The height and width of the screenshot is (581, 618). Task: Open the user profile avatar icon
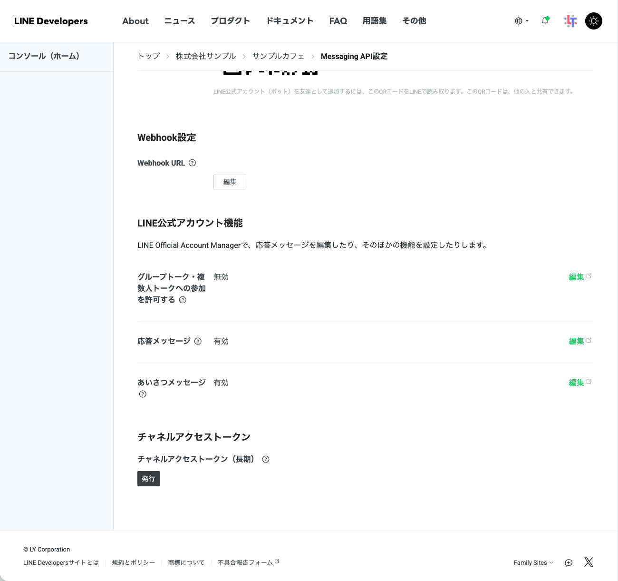[x=570, y=21]
